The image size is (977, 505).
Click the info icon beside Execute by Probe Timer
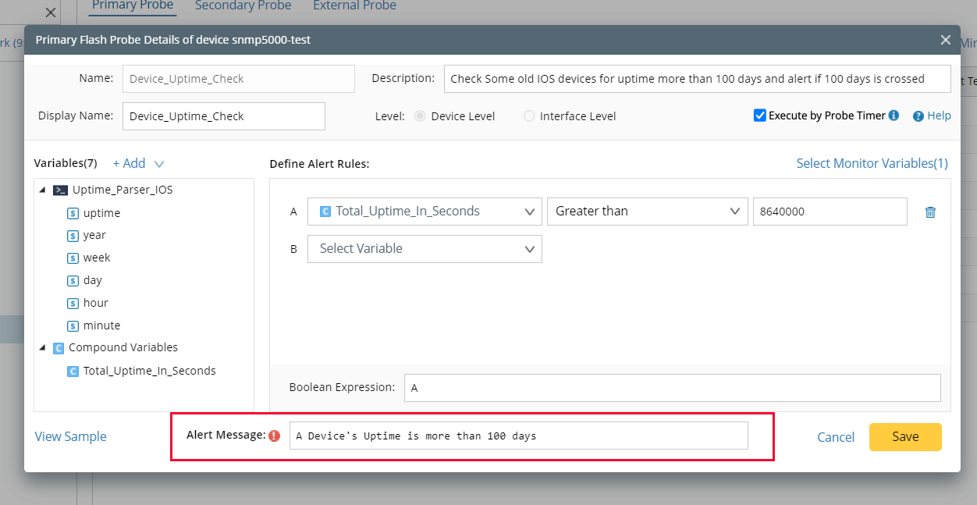pos(894,115)
